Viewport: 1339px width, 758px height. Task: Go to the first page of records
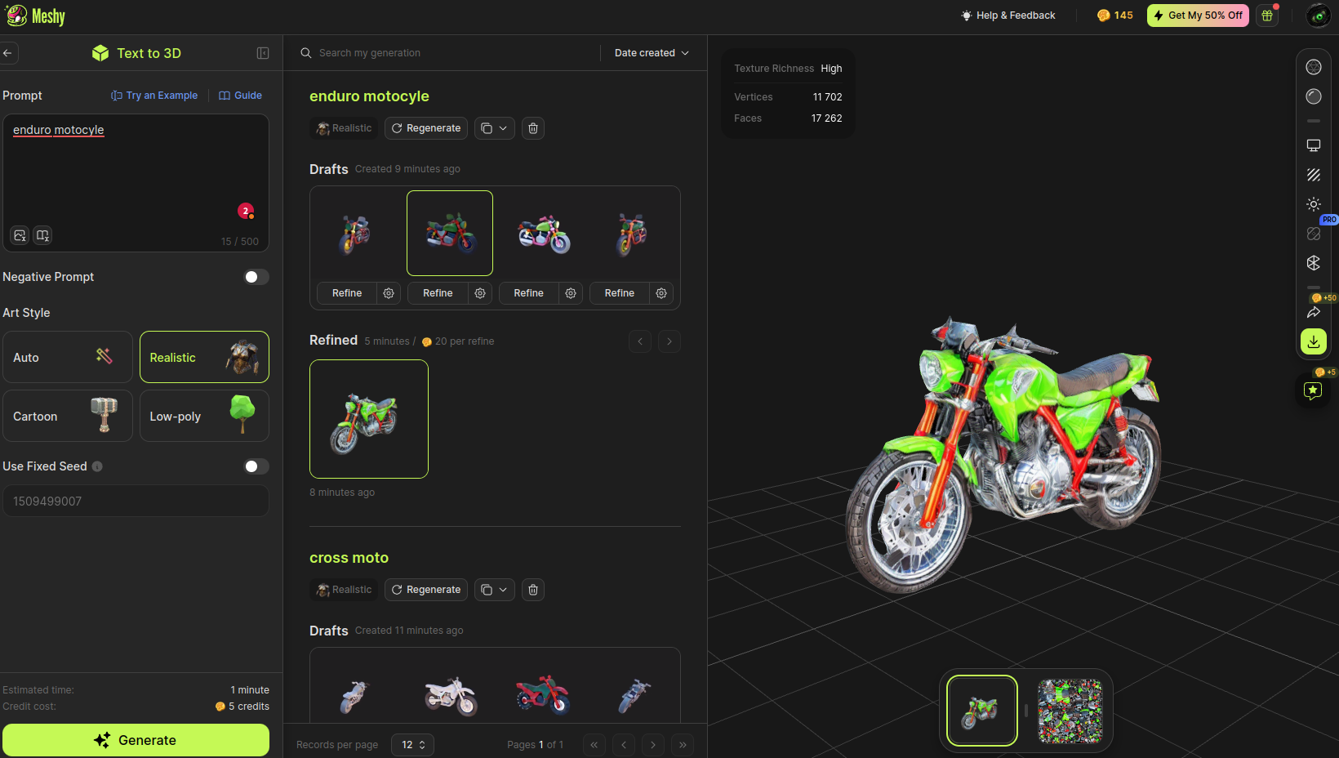pos(594,745)
